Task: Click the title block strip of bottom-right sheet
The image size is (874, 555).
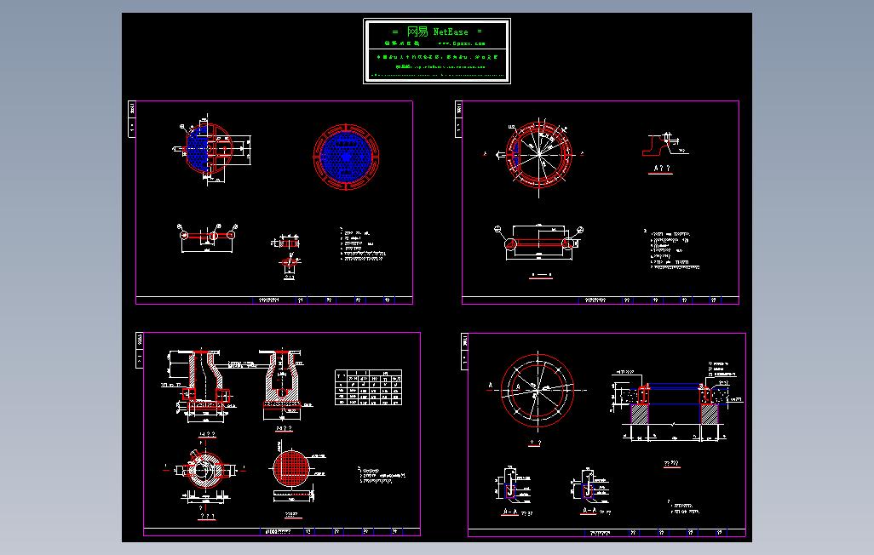Action: click(607, 533)
